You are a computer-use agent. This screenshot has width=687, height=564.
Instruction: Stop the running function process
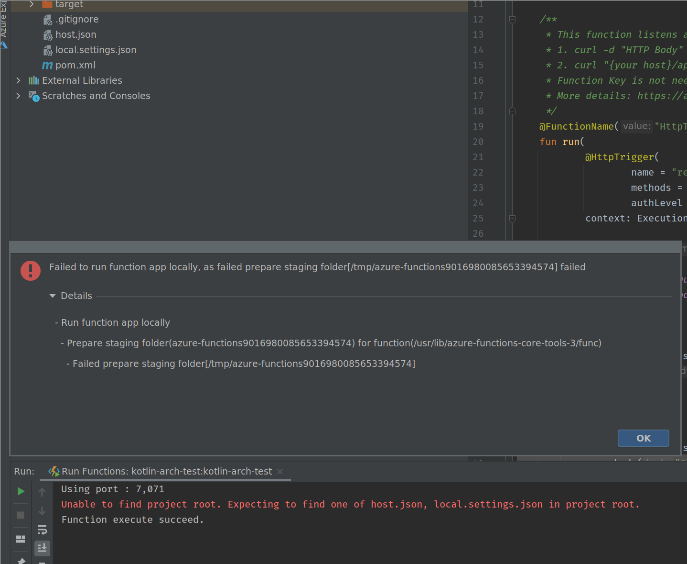20,515
